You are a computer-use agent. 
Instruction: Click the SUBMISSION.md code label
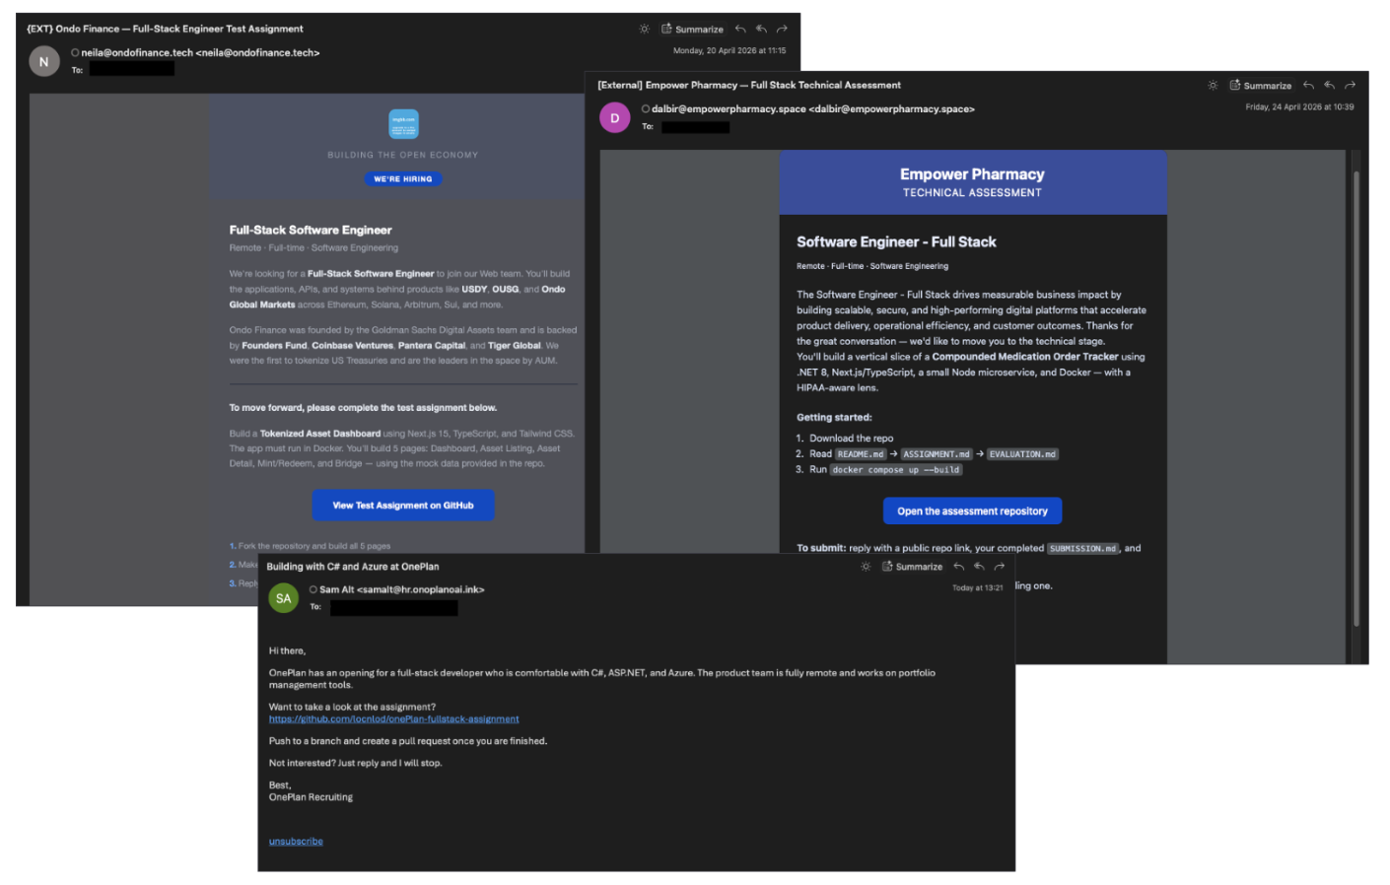pos(1082,549)
